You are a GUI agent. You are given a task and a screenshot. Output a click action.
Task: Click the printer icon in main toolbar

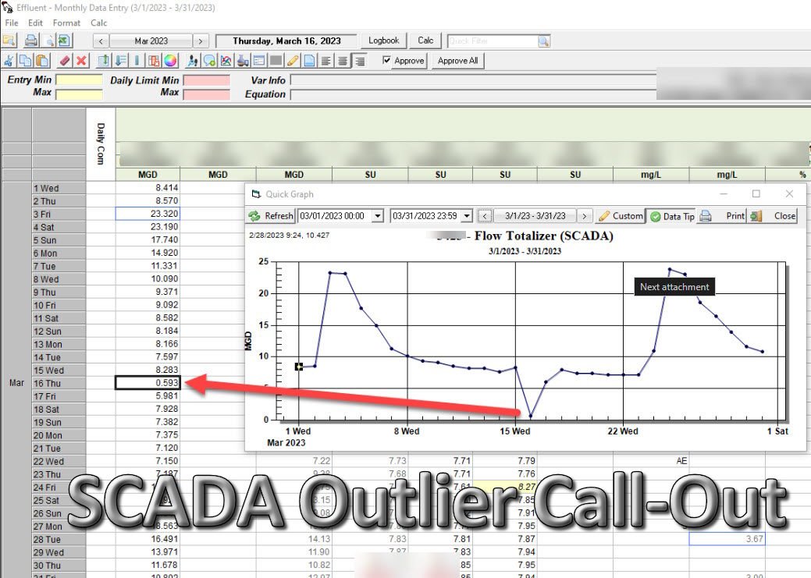pyautogui.click(x=31, y=41)
